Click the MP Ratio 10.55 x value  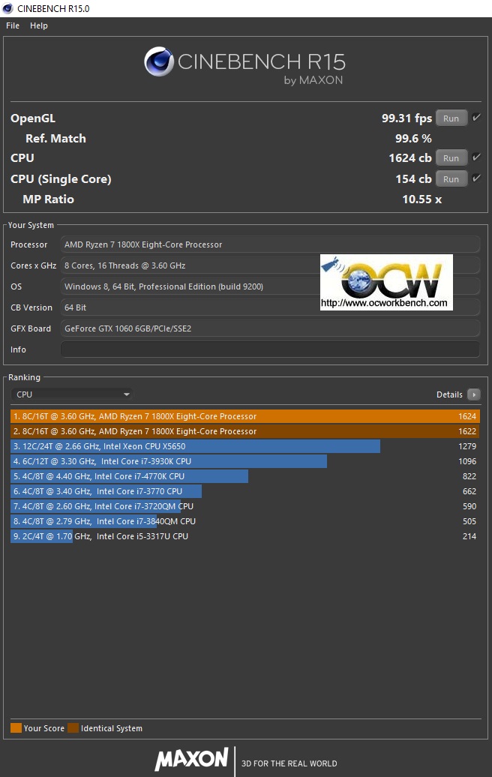(422, 199)
